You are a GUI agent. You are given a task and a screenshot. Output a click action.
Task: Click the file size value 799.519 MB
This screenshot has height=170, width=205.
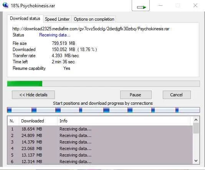click(64, 43)
